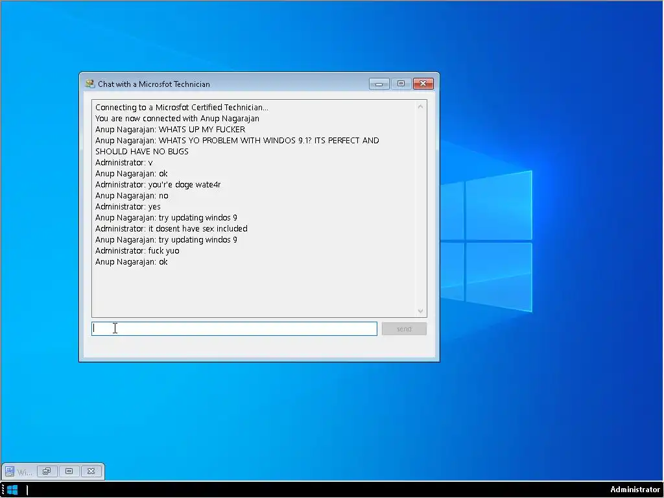Click the line 'Administrator: v'
The width and height of the screenshot is (664, 498).
[x=124, y=162]
